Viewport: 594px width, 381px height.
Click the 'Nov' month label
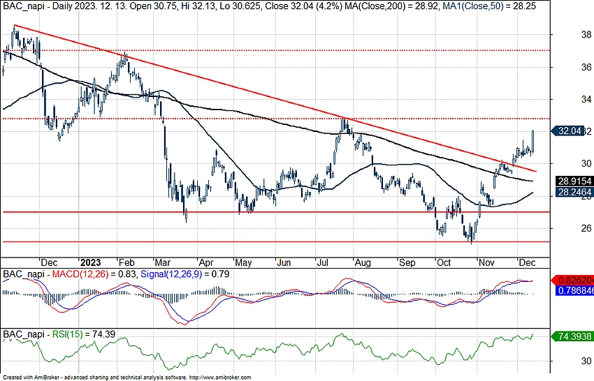[486, 263]
